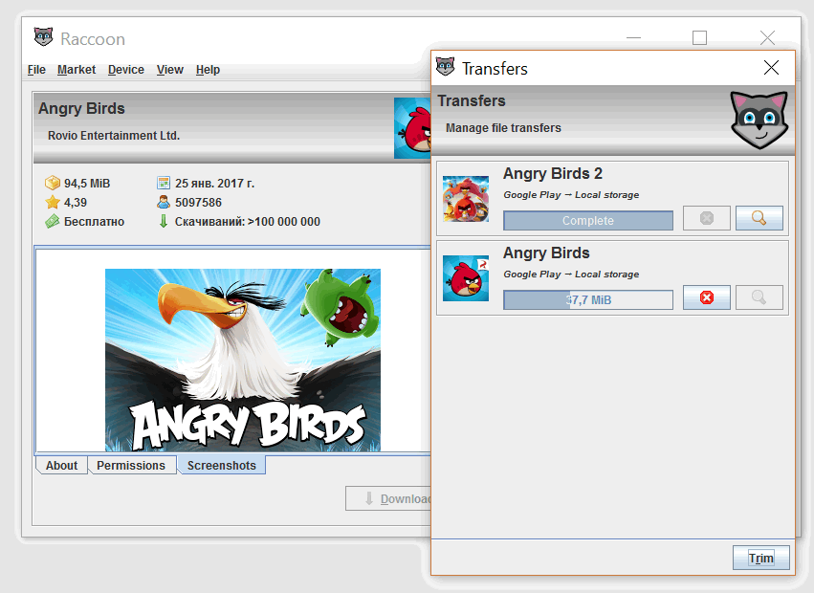This screenshot has height=593, width=814.
Task: Maximize the Raccoon window
Action: tap(699, 38)
